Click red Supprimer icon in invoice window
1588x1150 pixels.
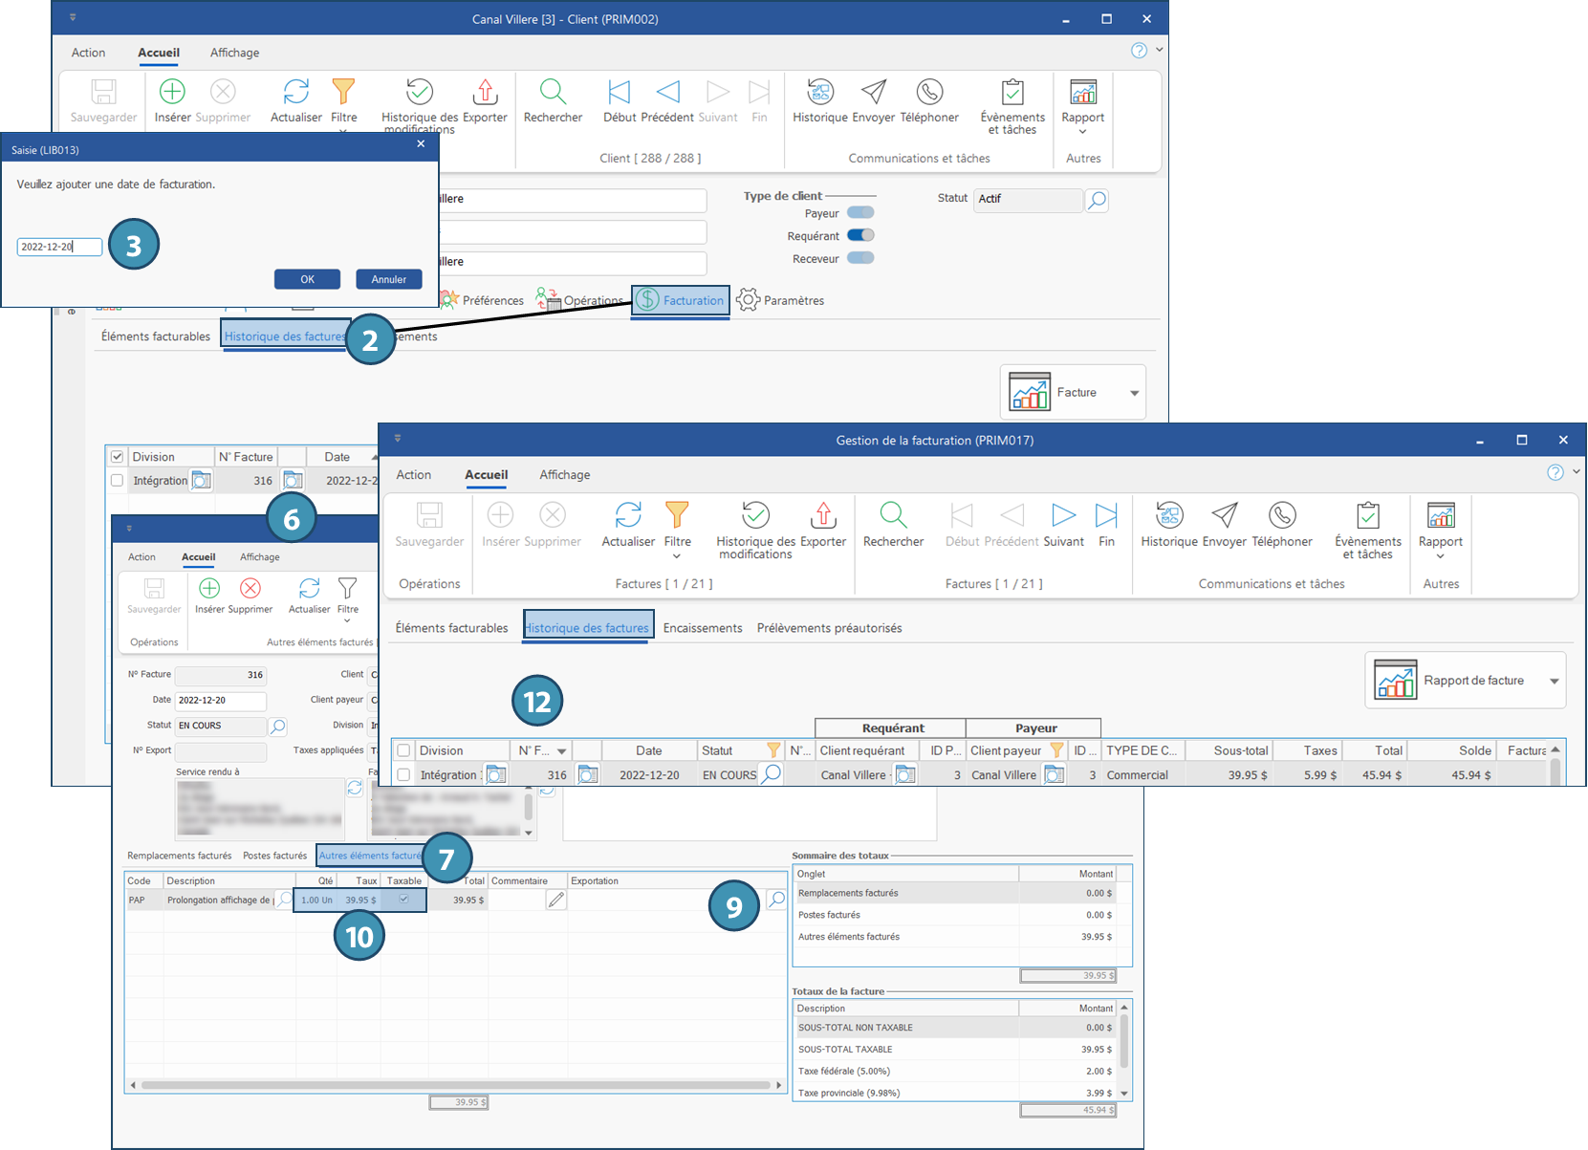[250, 588]
